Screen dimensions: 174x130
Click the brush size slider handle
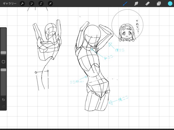click(3, 53)
